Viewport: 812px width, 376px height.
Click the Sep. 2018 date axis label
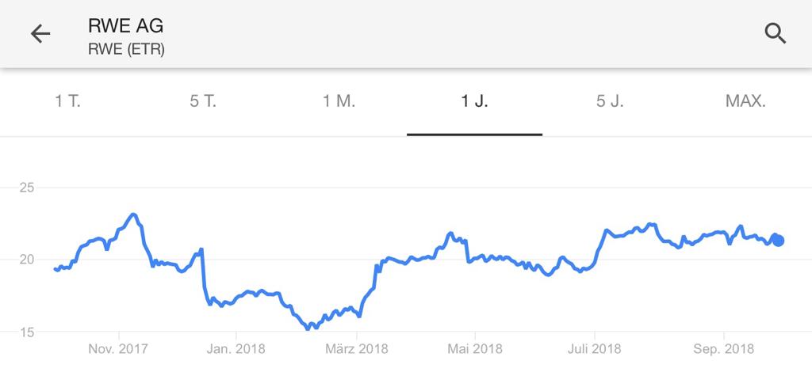click(x=724, y=349)
